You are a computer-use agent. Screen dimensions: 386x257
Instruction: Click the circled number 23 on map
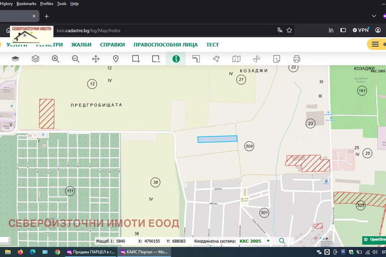pyautogui.click(x=310, y=123)
